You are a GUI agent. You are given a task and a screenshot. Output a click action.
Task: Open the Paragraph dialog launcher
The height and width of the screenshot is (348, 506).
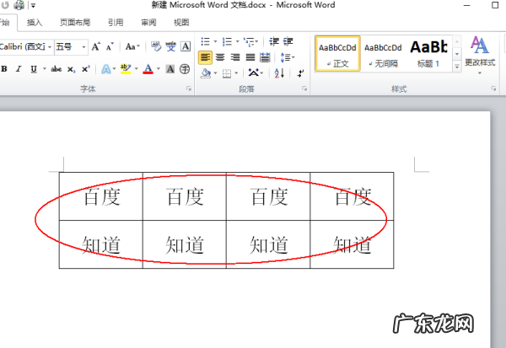(304, 88)
